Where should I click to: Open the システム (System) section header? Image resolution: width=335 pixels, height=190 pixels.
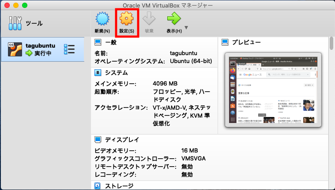(116, 73)
